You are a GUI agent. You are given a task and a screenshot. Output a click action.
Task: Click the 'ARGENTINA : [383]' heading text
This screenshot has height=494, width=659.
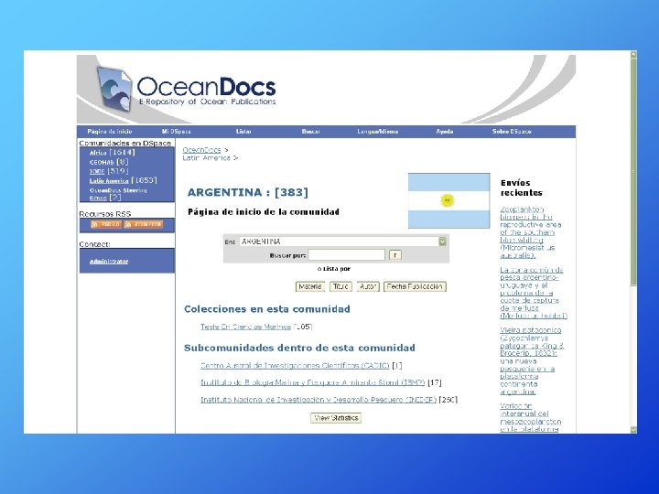[x=247, y=192]
